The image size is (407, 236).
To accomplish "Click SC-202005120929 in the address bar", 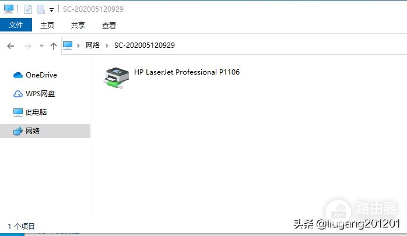I will coord(145,45).
